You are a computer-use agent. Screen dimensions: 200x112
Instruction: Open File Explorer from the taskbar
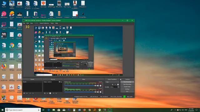tap(54, 110)
